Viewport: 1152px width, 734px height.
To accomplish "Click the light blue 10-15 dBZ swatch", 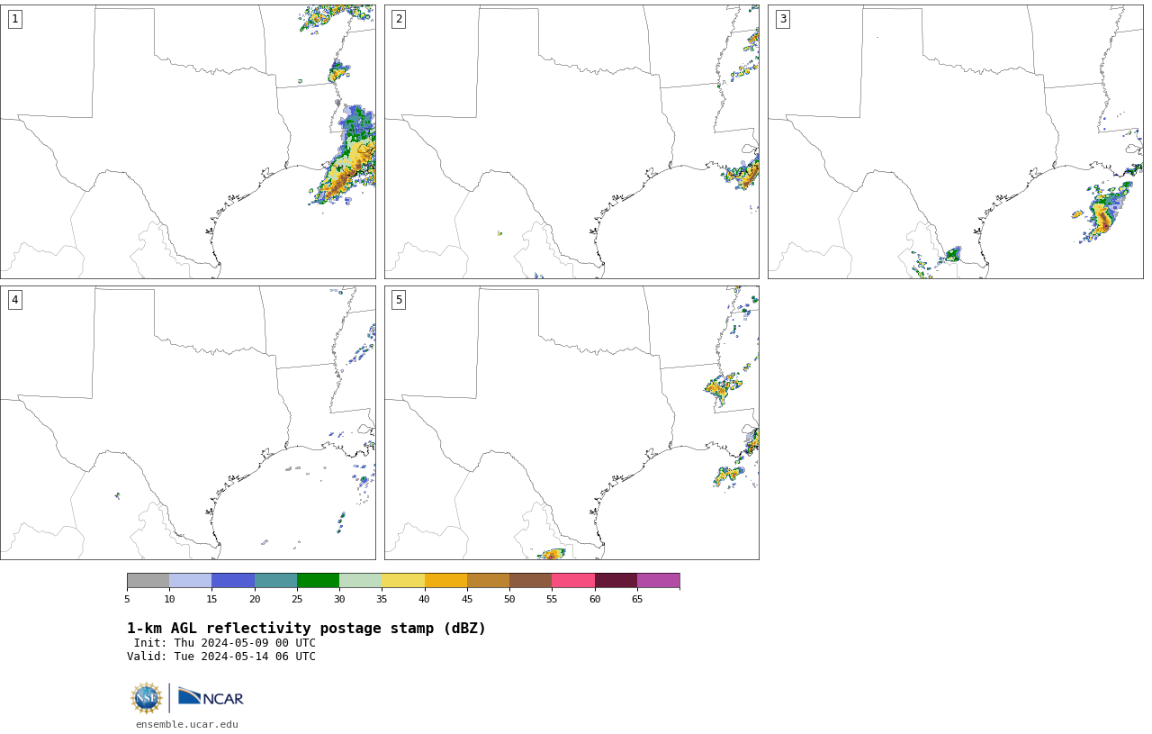I will tap(190, 580).
